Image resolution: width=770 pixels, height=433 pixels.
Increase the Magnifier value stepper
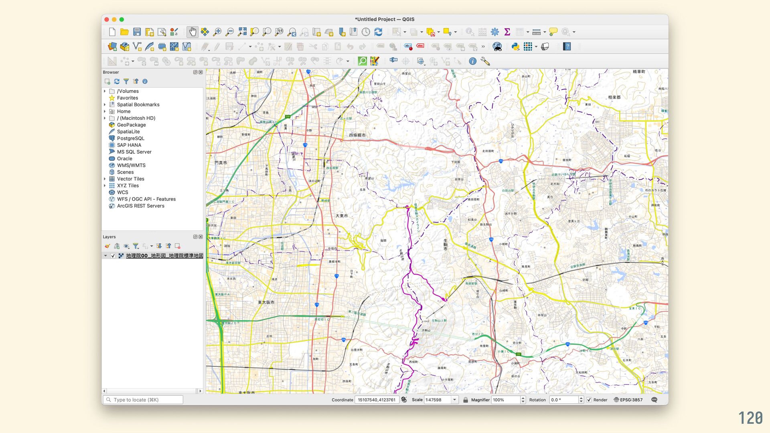click(523, 398)
